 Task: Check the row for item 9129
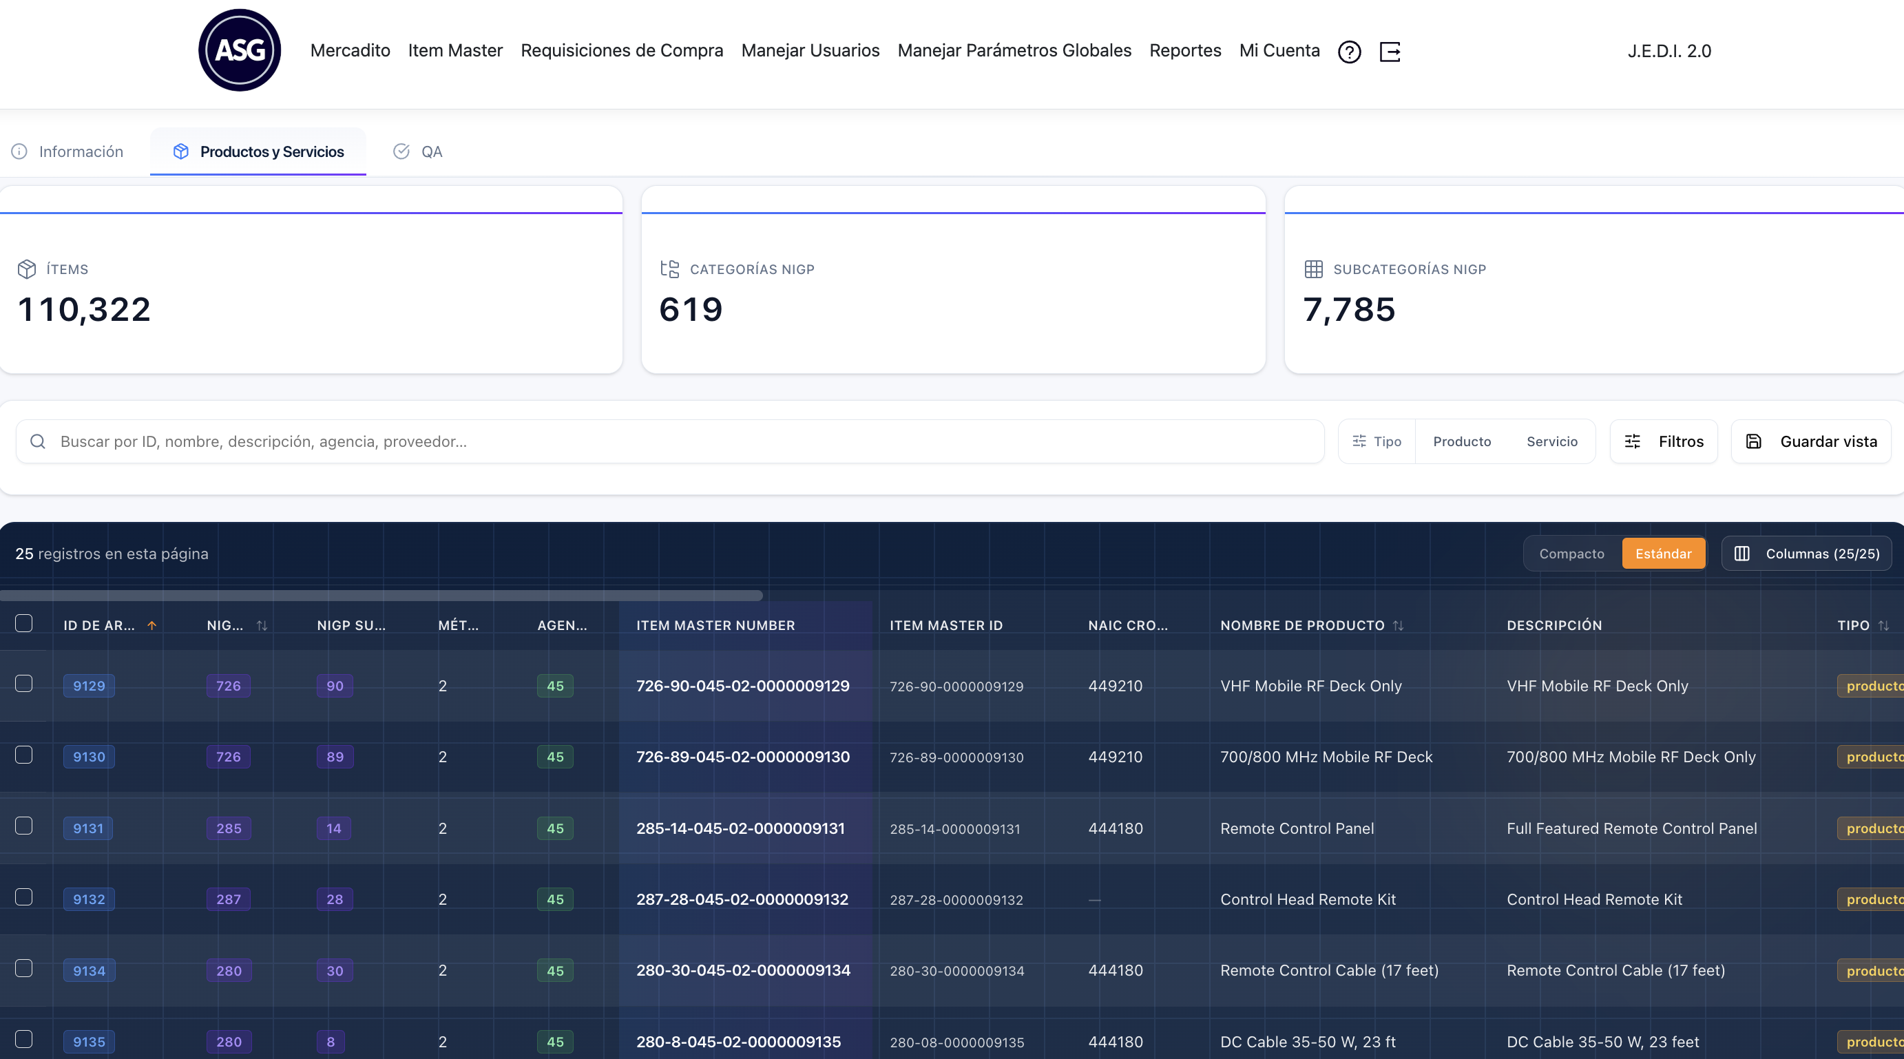(x=23, y=684)
